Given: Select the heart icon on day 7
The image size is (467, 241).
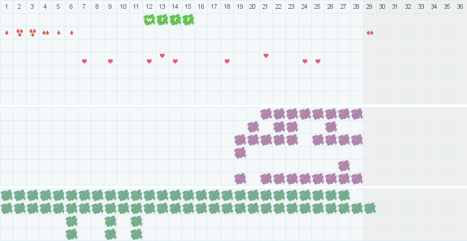Looking at the screenshot, I should click(84, 61).
